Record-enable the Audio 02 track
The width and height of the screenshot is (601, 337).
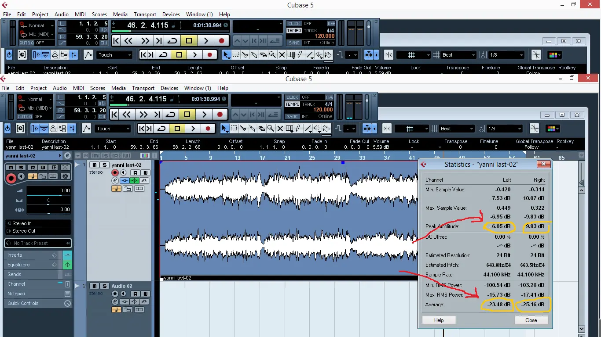(115, 294)
